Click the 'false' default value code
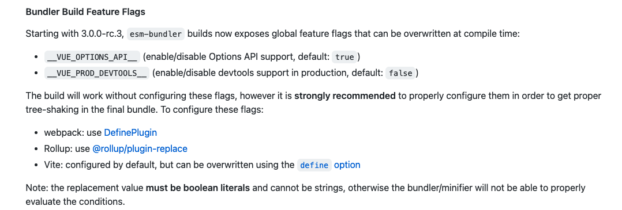 [400, 73]
